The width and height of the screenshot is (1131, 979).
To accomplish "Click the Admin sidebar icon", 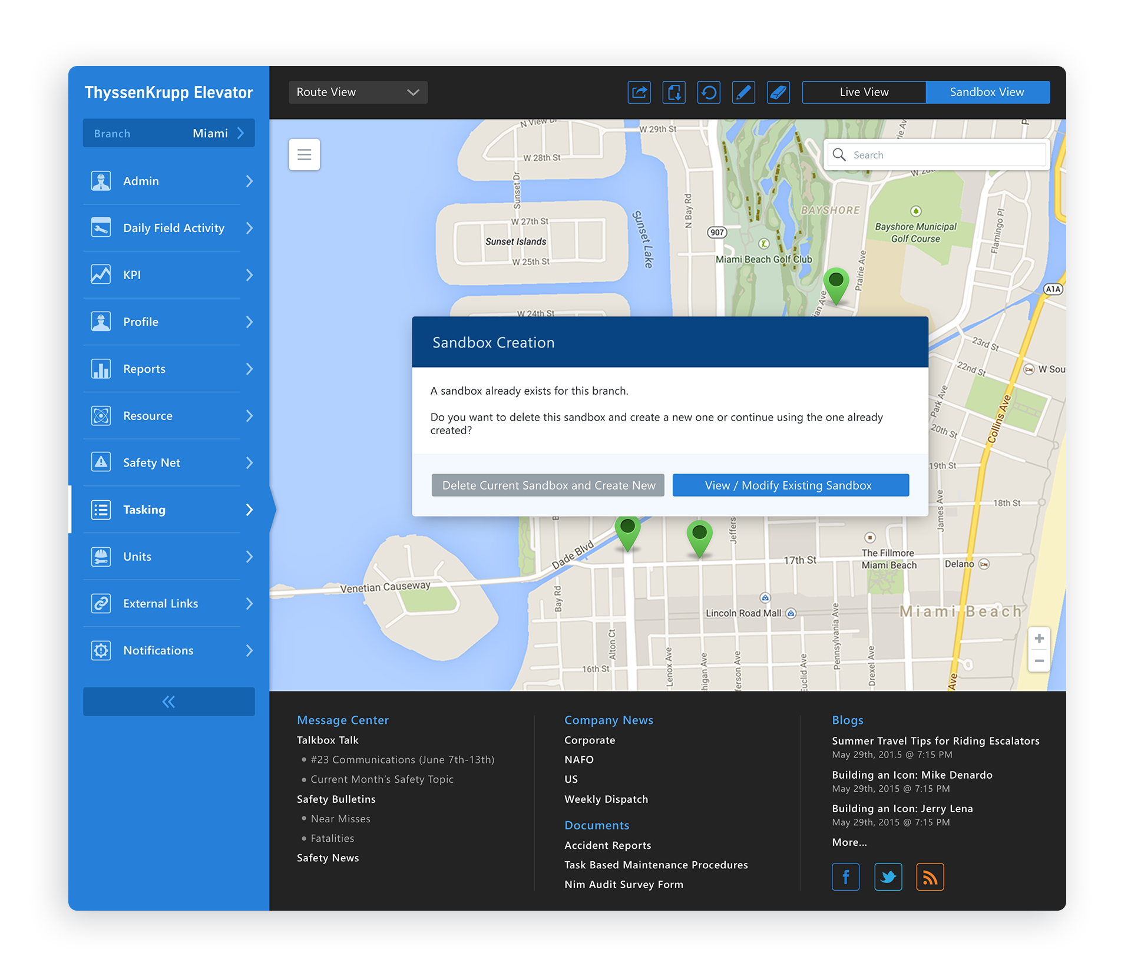I will point(101,181).
